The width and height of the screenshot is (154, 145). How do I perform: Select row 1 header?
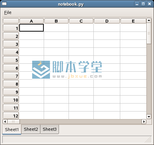coord(11,28)
